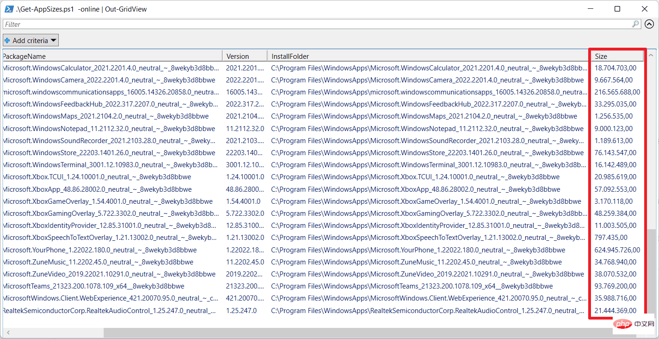Sort by the InstallFolder column header
The image size is (659, 339).
click(429, 56)
